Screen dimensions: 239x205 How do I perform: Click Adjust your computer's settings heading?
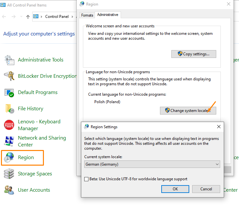coord(39,34)
